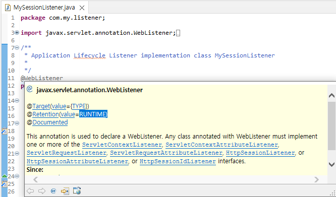Click MySessionListener in the comment line
The height and width of the screenshot is (197, 336).
pos(245,55)
